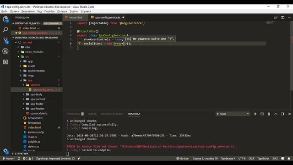Collapse the Open Editors section

[28, 23]
